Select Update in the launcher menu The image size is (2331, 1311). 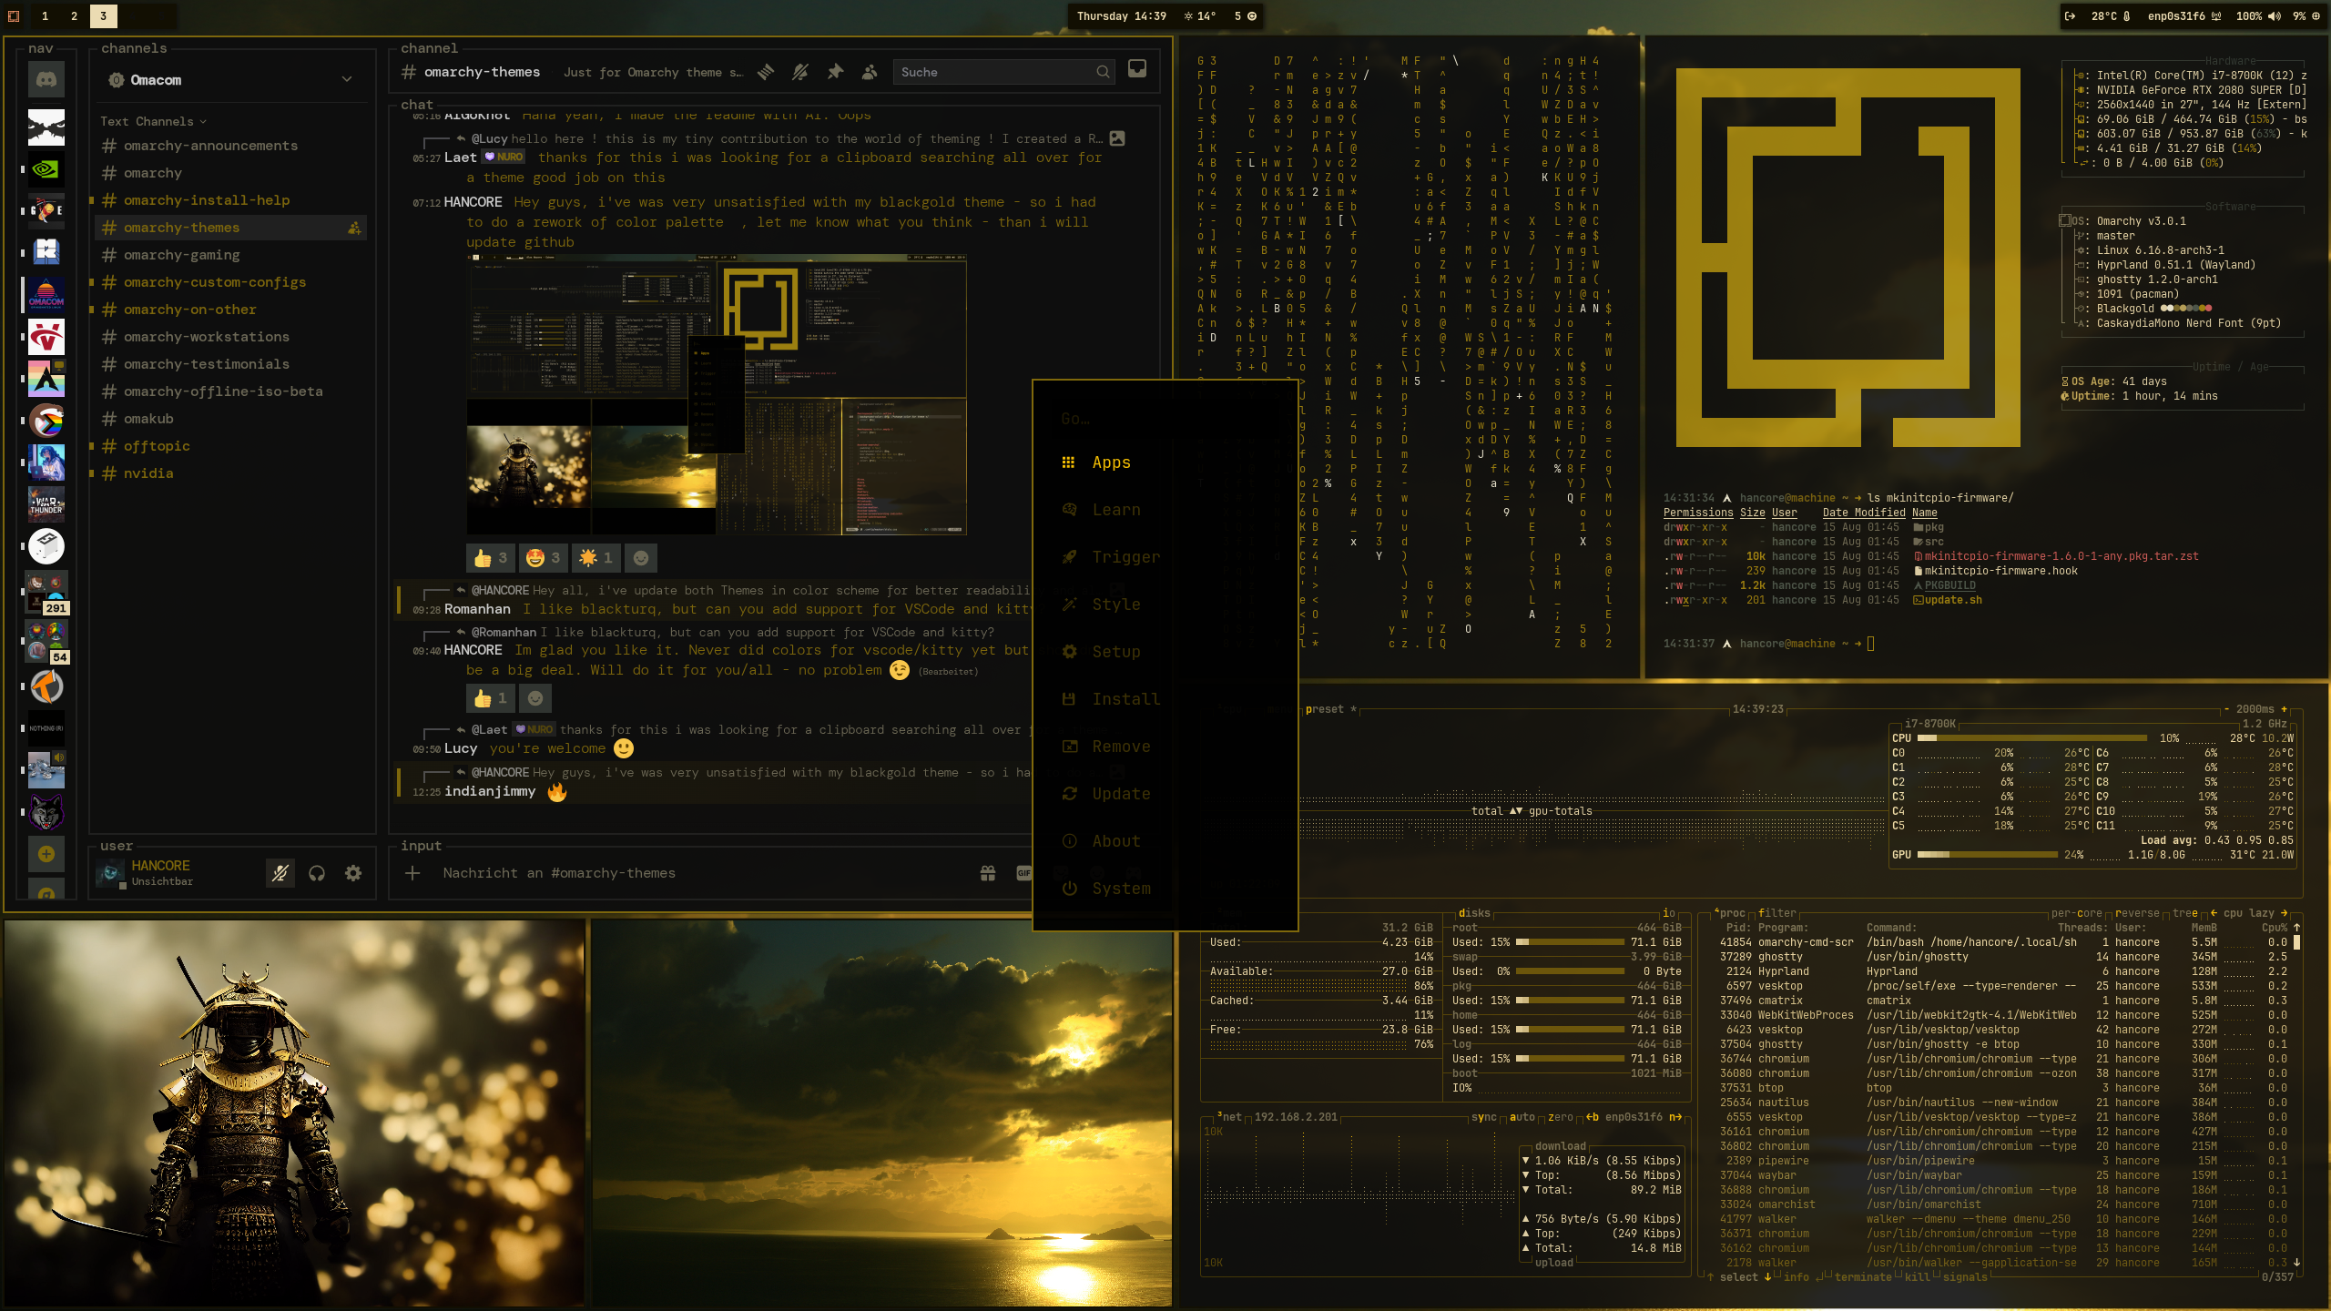pyautogui.click(x=1121, y=794)
